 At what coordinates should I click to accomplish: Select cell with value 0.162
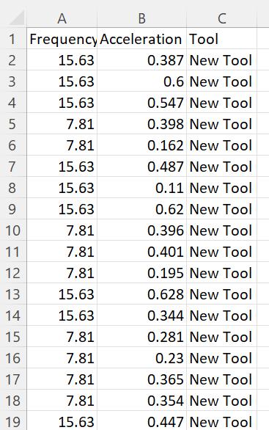point(141,145)
